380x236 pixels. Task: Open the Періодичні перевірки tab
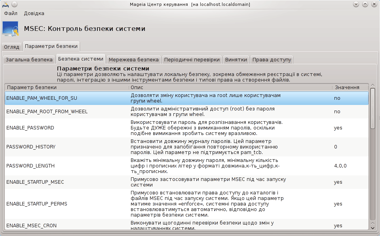[192, 60]
